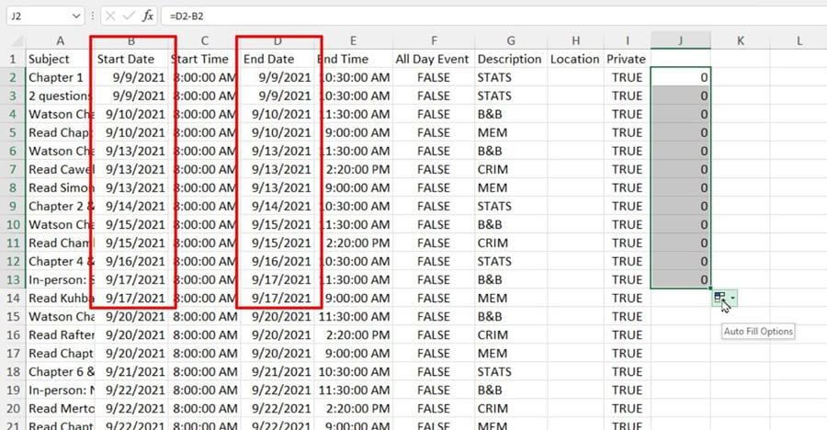
Task: Select column I header
Action: coord(627,40)
